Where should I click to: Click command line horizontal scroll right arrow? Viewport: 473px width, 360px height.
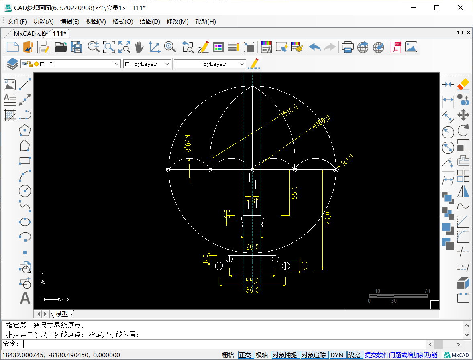pos(458,344)
